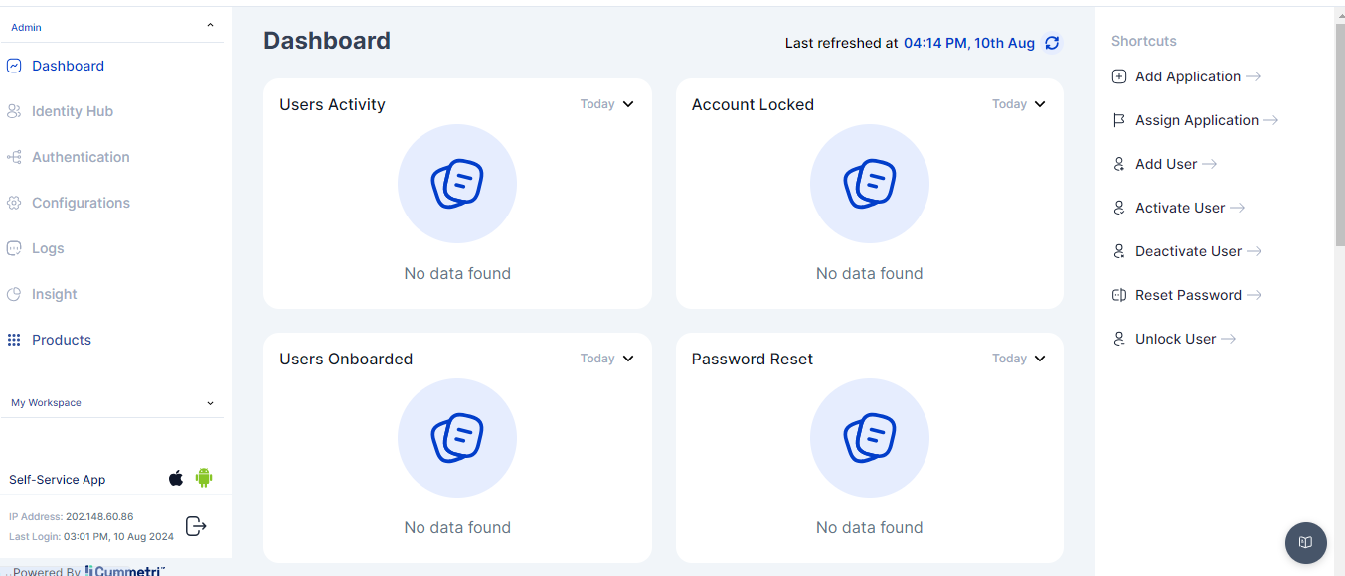Collapse the Admin sidebar section
The height and width of the screenshot is (576, 1345).
[x=210, y=27]
